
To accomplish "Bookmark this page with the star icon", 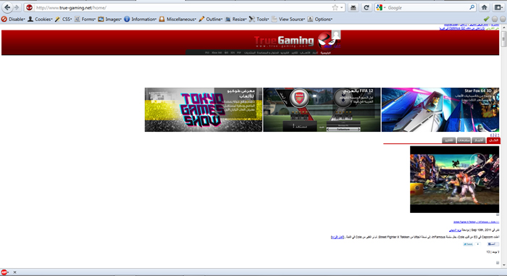I will (335, 7).
